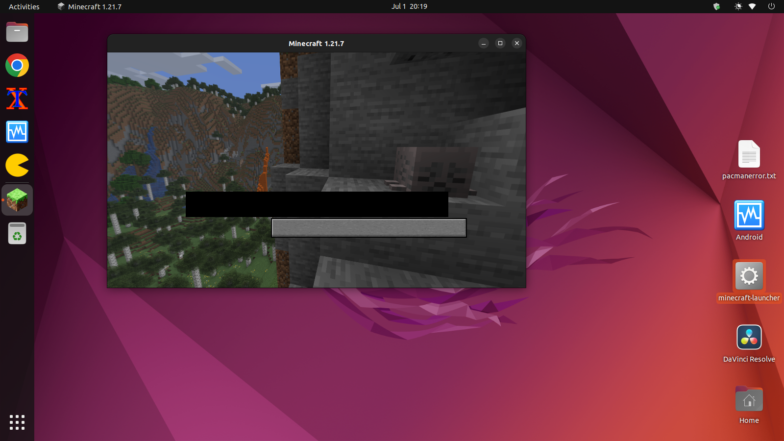Screen dimensions: 784x441
Task: Open the Activities overview
Action: pyautogui.click(x=24, y=6)
